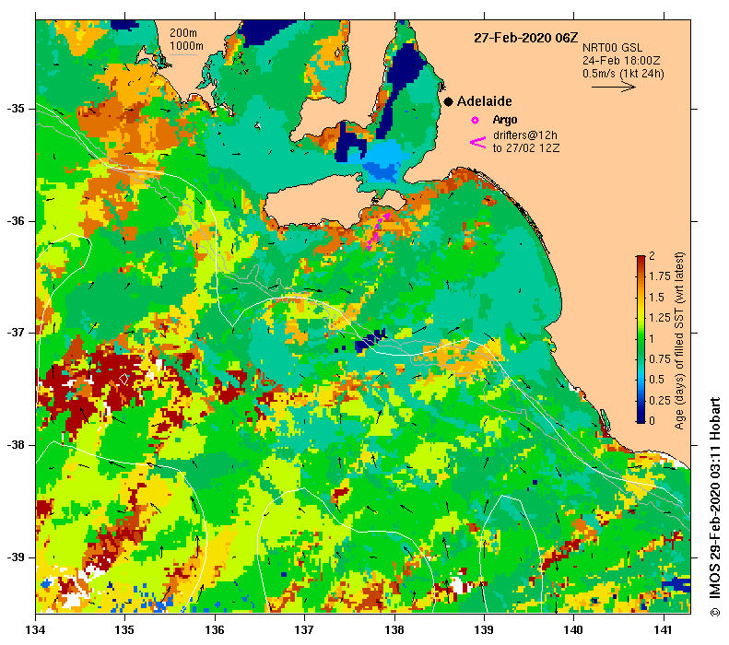The width and height of the screenshot is (729, 645).
Task: Click the date title '27-Feb-2020 06Z'
Action: pyautogui.click(x=526, y=38)
